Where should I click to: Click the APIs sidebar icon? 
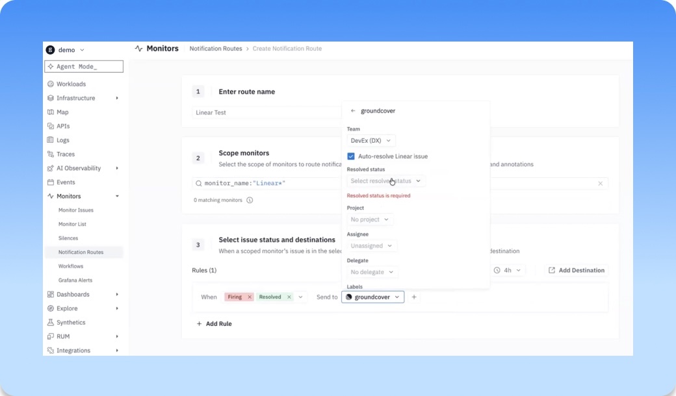pos(51,126)
